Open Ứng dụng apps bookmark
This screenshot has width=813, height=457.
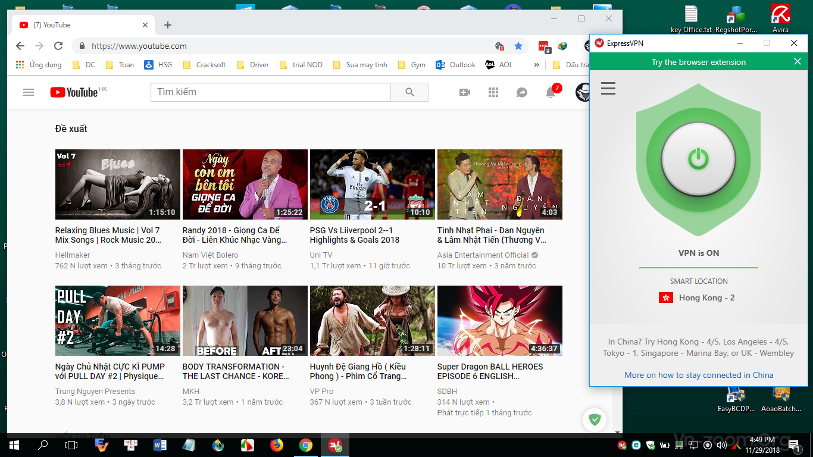(39, 65)
